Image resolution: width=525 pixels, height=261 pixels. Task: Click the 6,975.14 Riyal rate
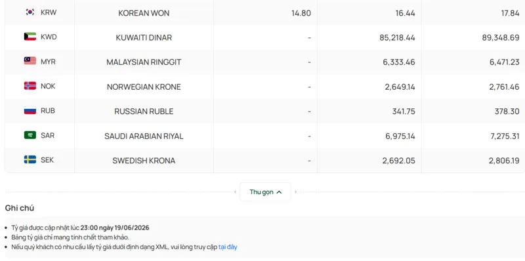pos(400,136)
